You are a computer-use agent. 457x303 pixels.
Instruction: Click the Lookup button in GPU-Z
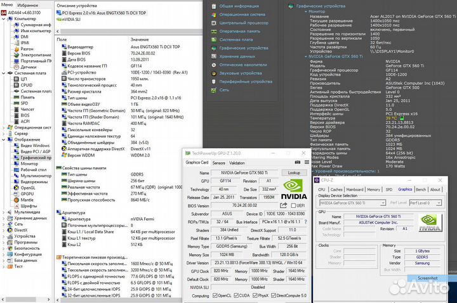tap(294, 173)
